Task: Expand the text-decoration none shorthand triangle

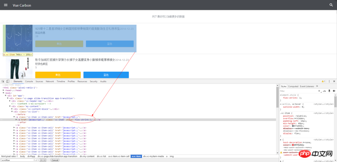Action: click(304, 142)
